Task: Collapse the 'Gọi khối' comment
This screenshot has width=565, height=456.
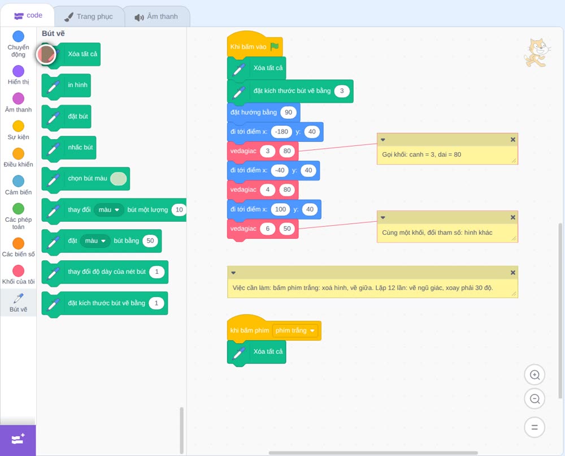Action: (383, 140)
